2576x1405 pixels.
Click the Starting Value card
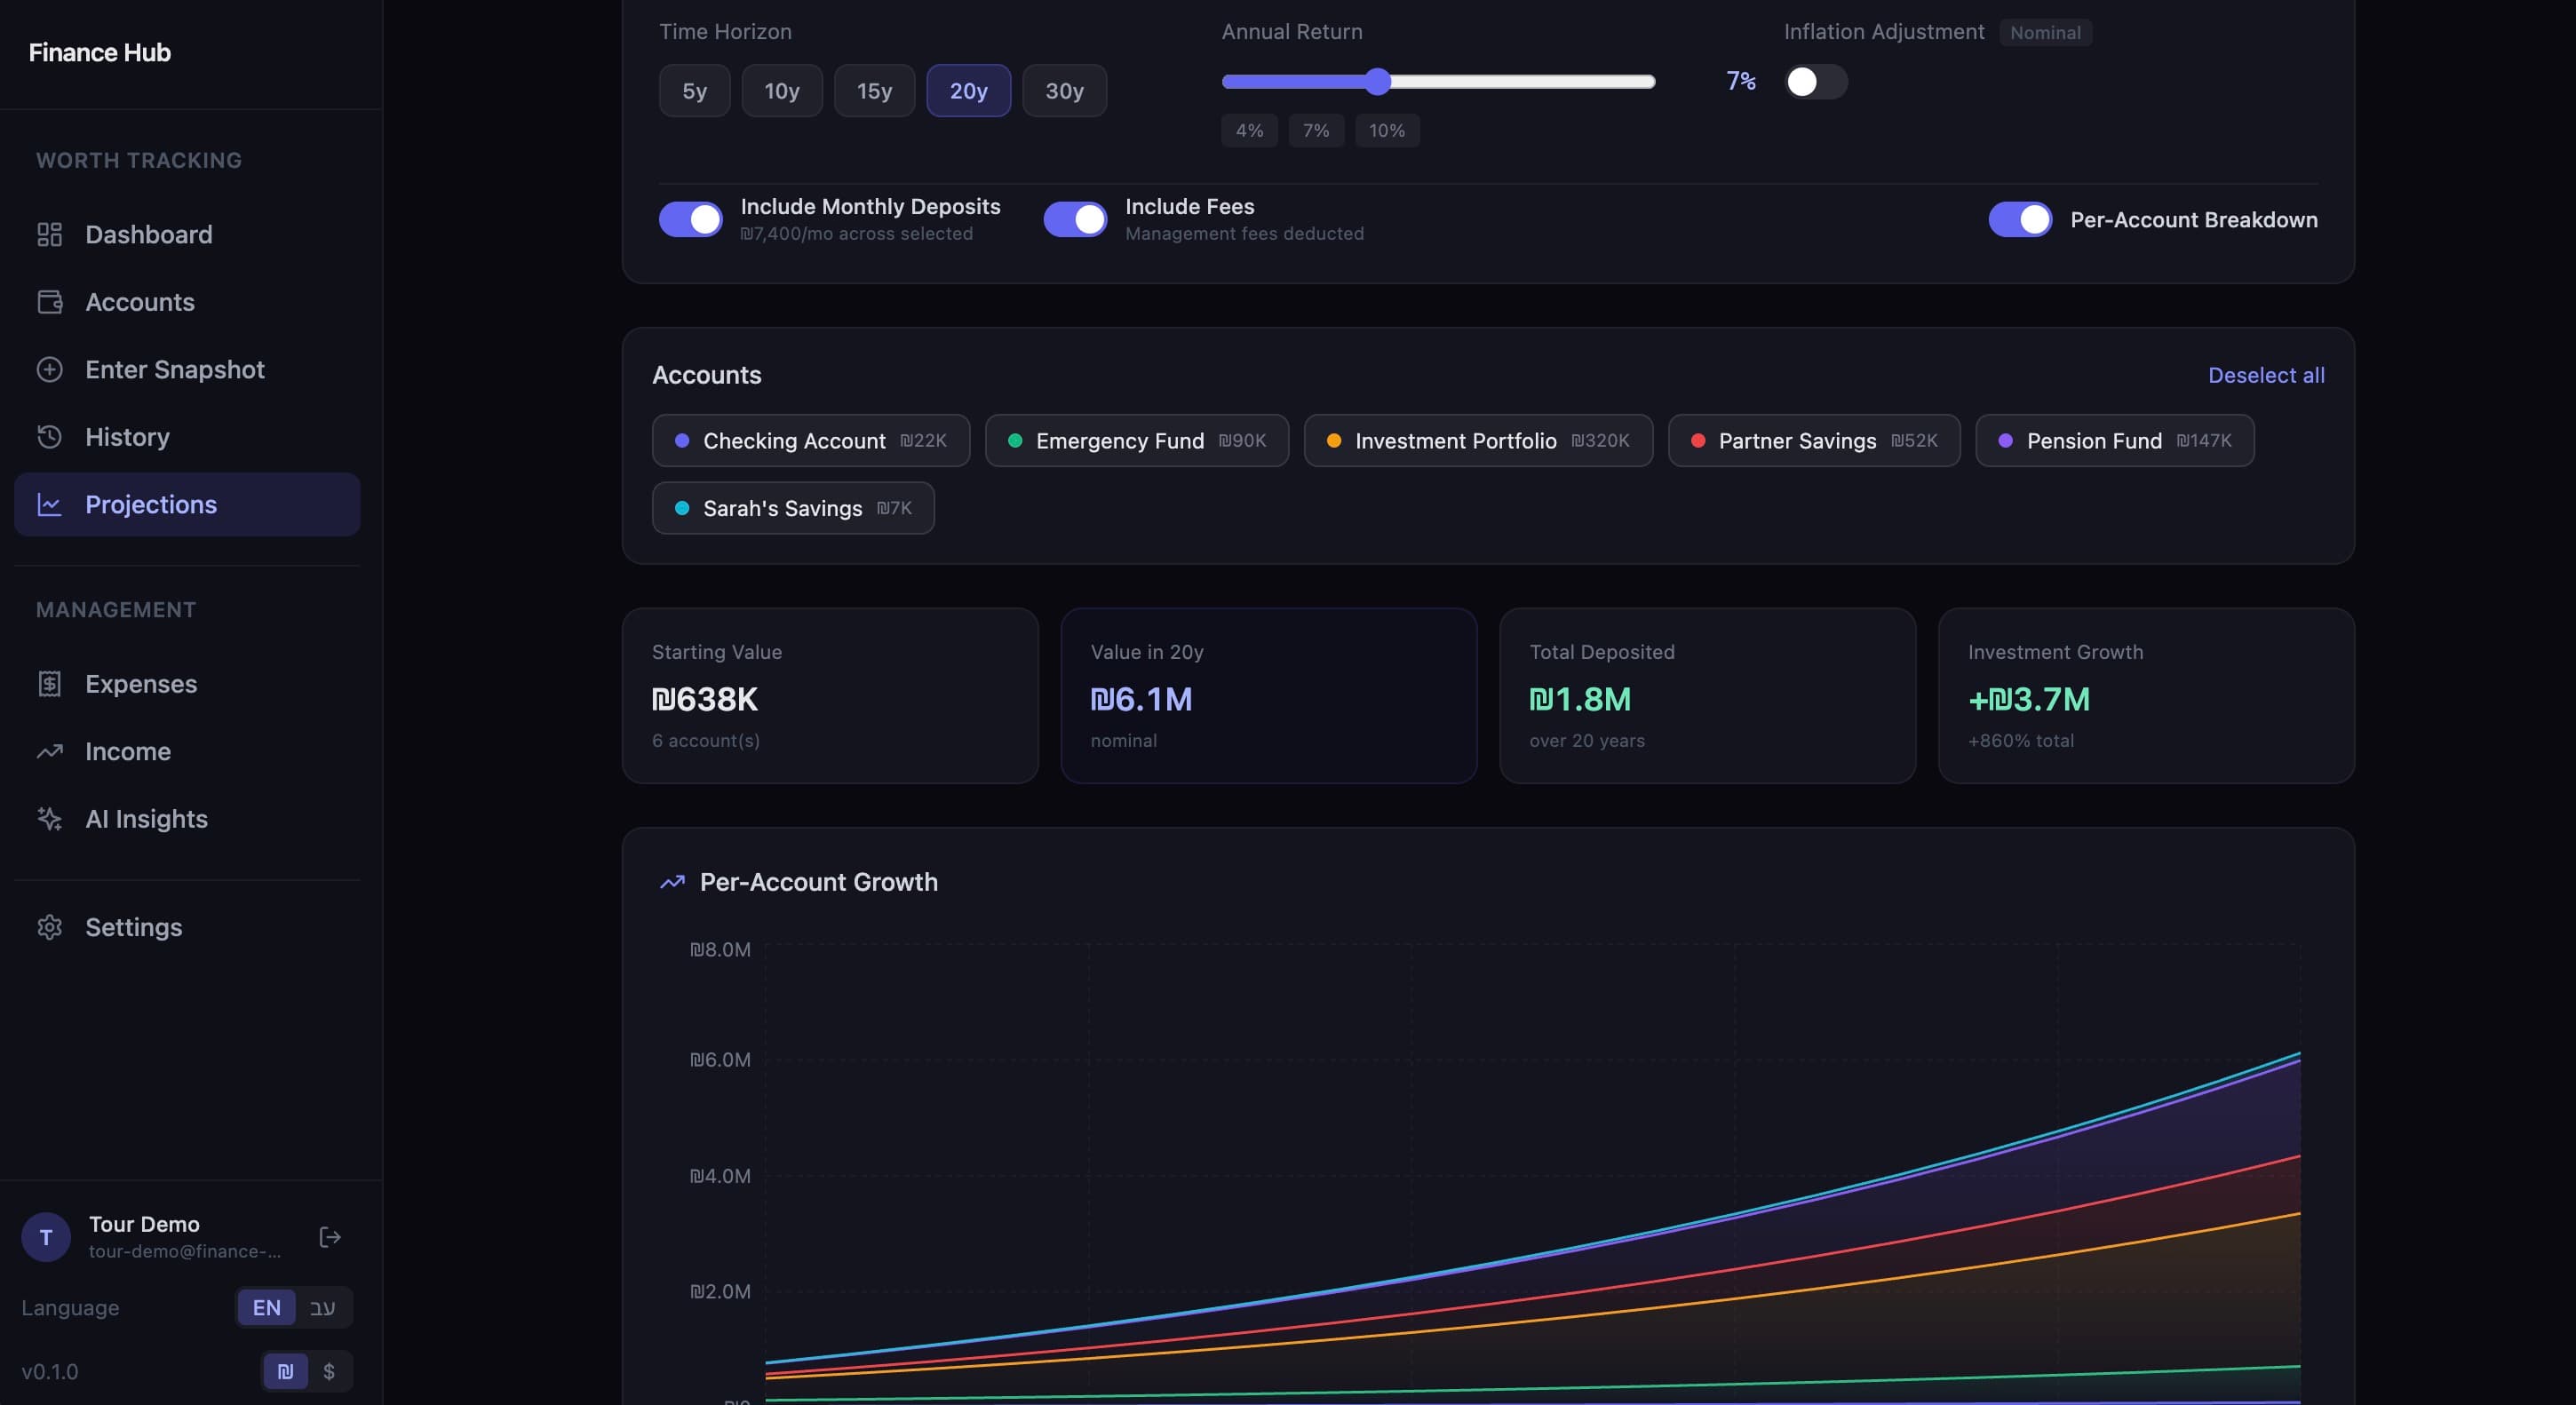(830, 695)
